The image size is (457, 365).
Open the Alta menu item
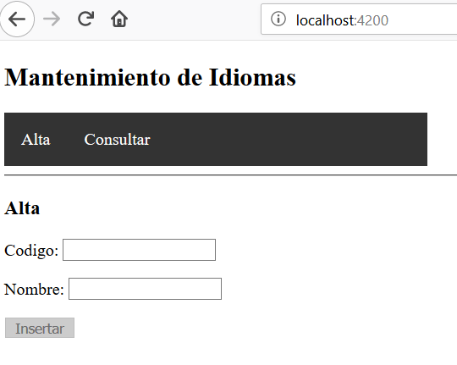tap(36, 140)
